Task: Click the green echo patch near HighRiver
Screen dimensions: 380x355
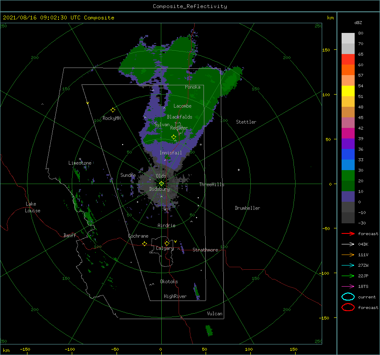Action: [x=196, y=292]
